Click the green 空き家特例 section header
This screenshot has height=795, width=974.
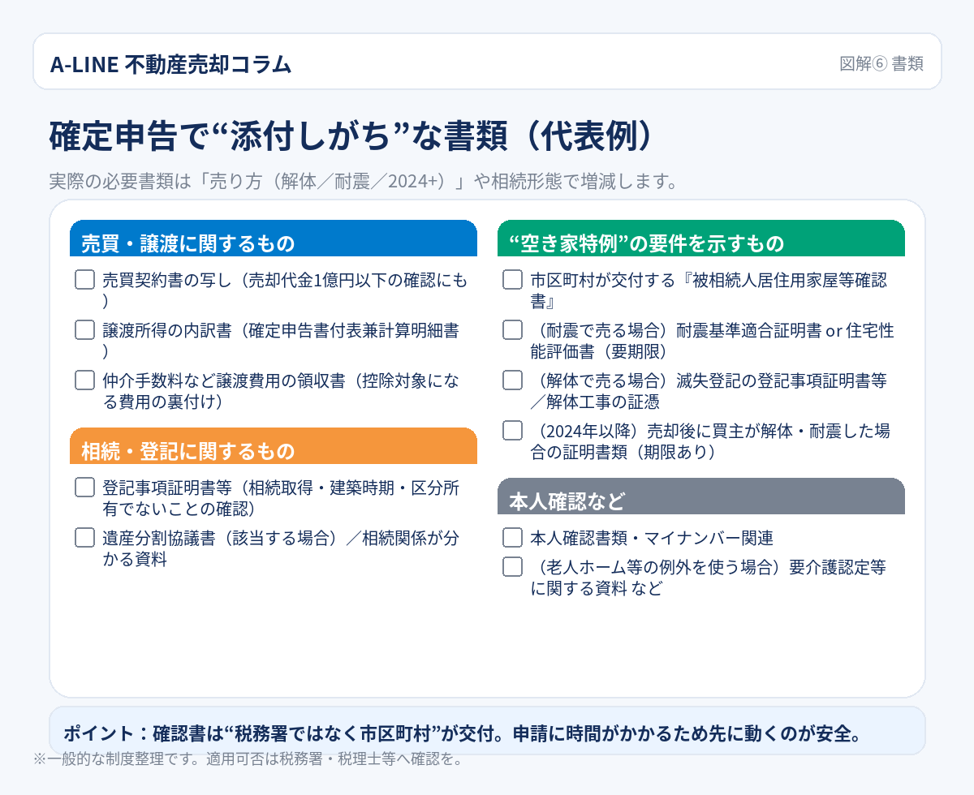tap(700, 240)
